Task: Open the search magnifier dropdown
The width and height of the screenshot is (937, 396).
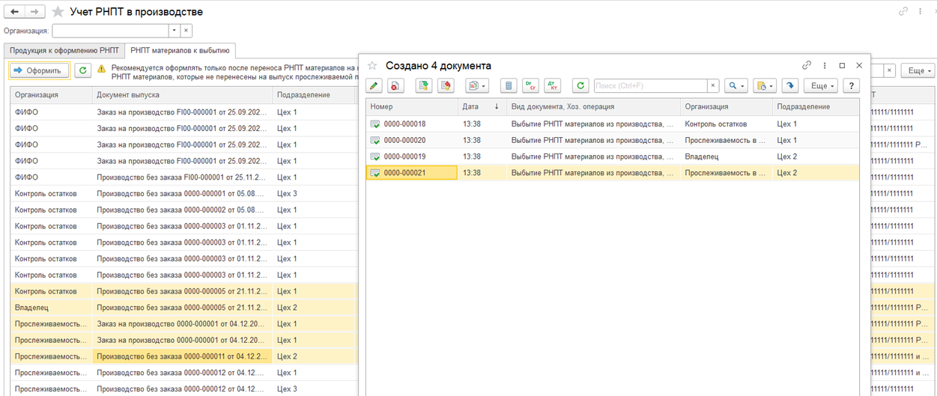Action: click(x=736, y=86)
